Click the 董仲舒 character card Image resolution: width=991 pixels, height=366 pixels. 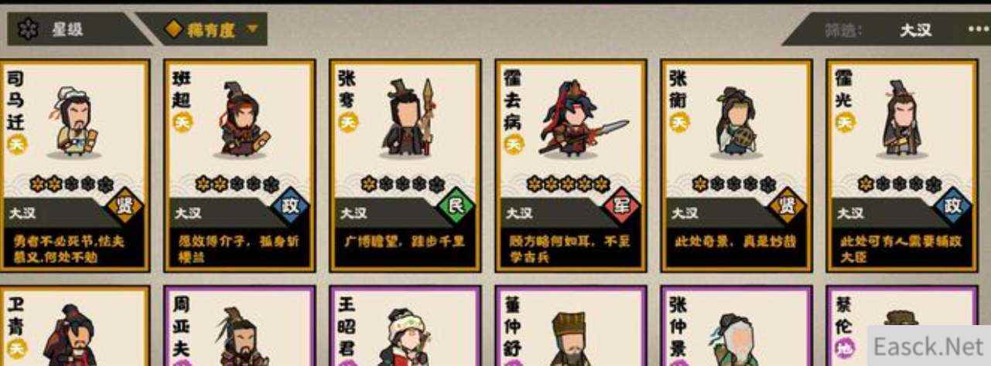[570, 326]
